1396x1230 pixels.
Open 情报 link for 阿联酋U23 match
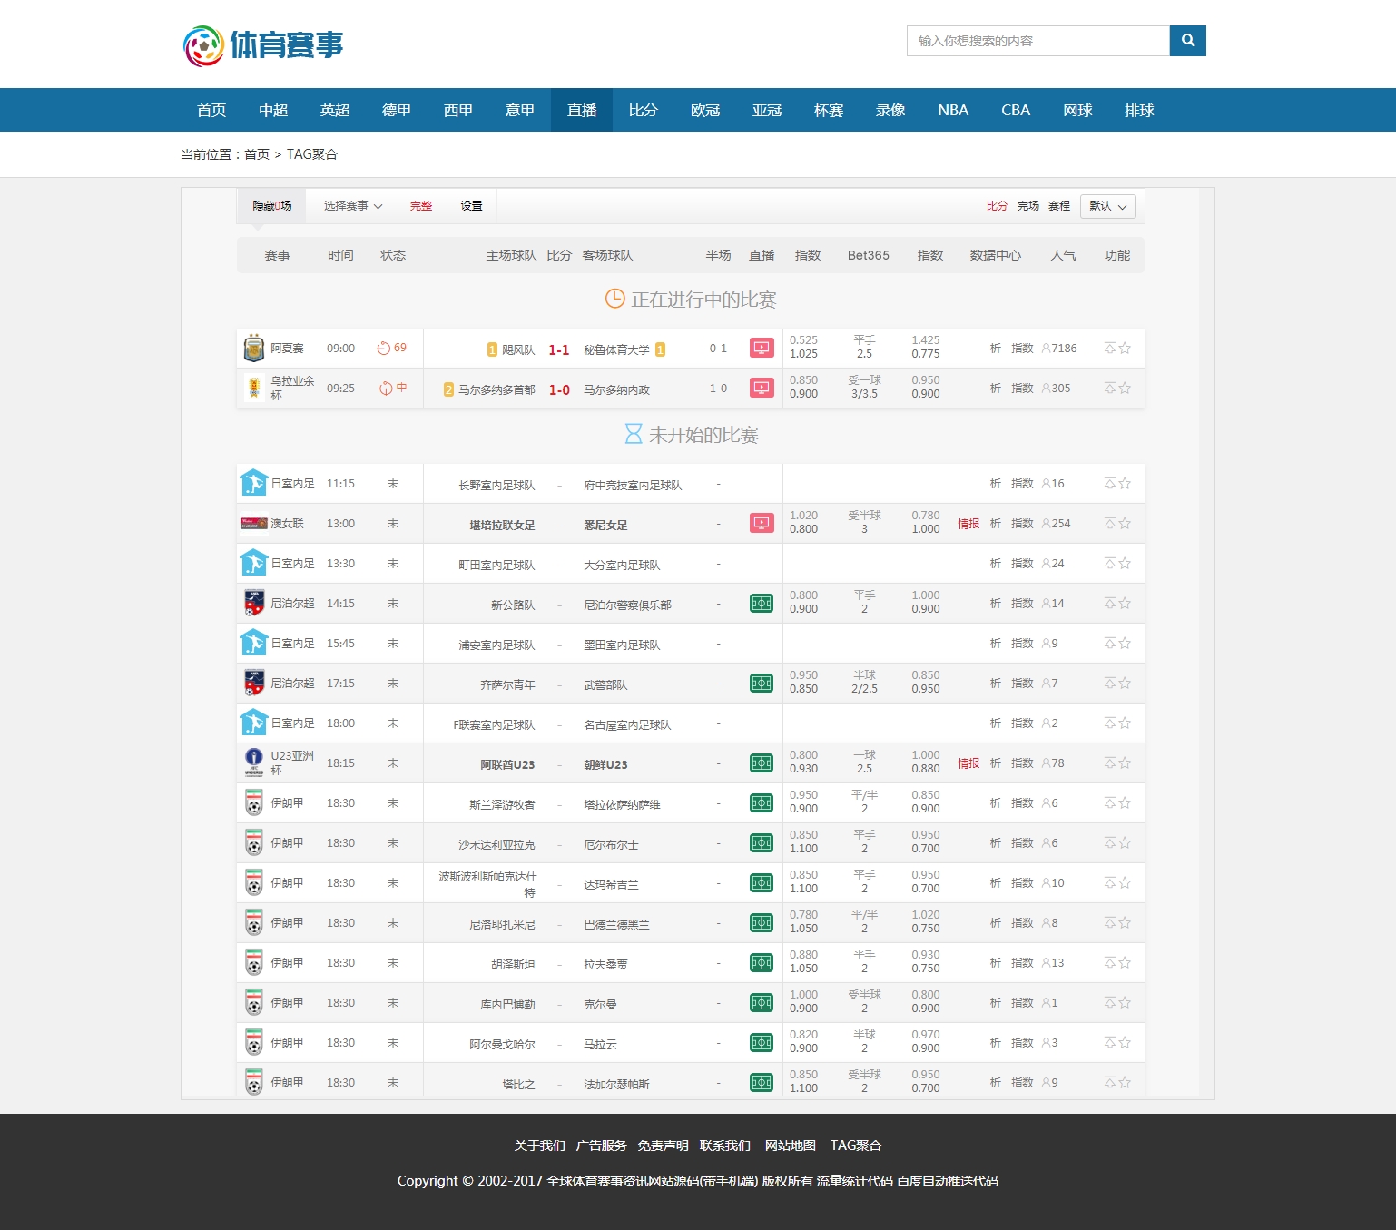pyautogui.click(x=968, y=763)
